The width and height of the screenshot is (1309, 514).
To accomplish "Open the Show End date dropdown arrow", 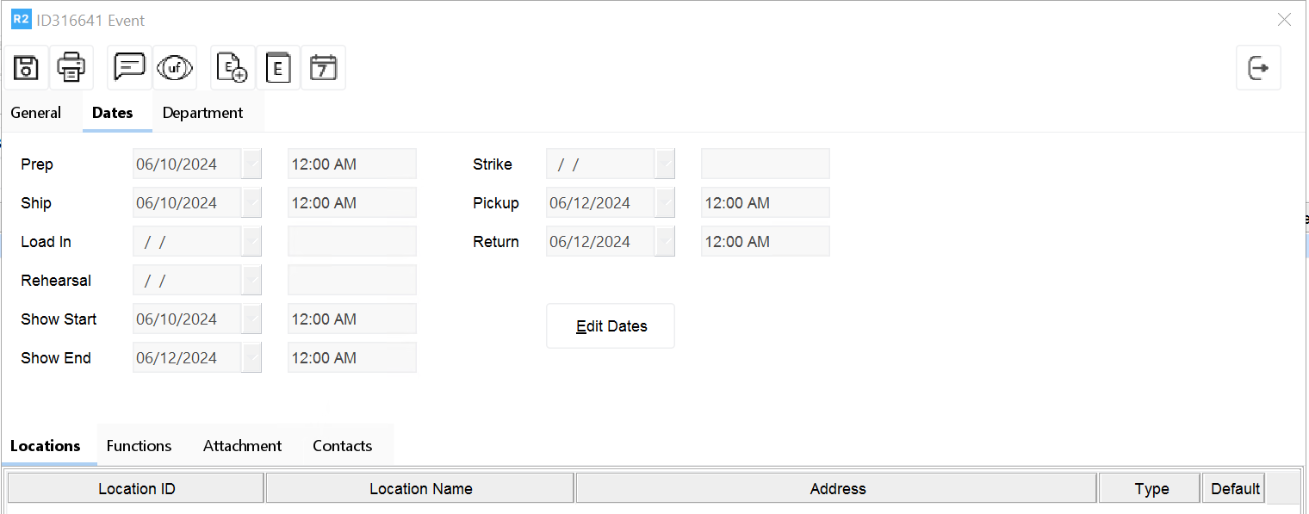I will click(251, 357).
